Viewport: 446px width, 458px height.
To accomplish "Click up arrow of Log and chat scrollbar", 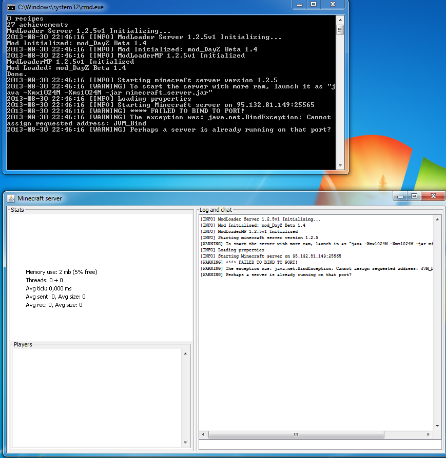I will [x=437, y=219].
